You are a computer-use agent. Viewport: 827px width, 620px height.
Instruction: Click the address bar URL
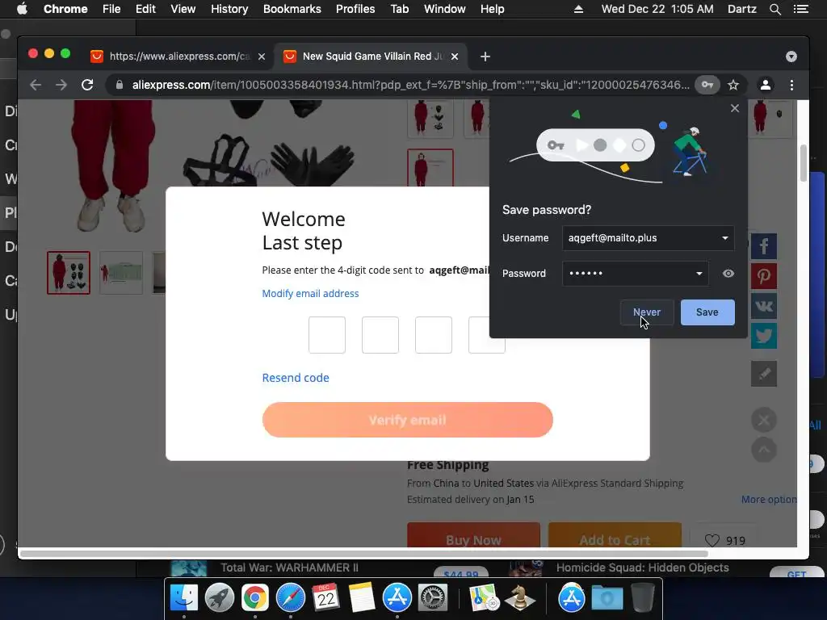[410, 85]
